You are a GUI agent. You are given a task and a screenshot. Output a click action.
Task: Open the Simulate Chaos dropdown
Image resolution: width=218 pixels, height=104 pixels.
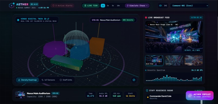click(137, 6)
